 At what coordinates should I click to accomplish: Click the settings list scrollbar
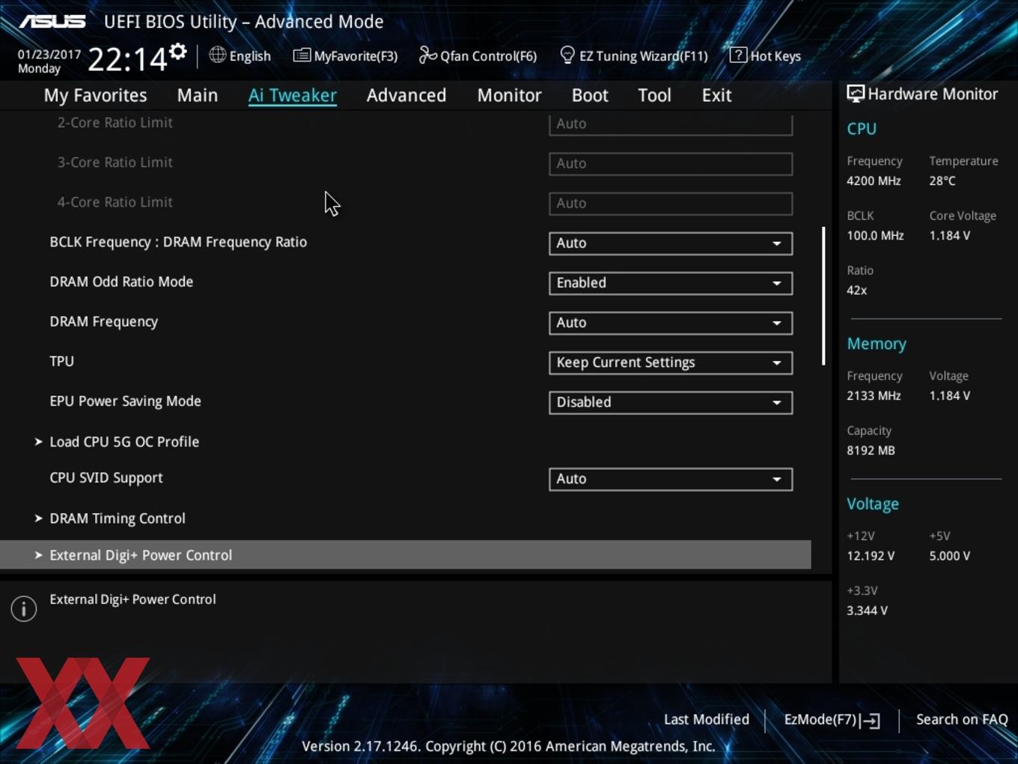(823, 296)
